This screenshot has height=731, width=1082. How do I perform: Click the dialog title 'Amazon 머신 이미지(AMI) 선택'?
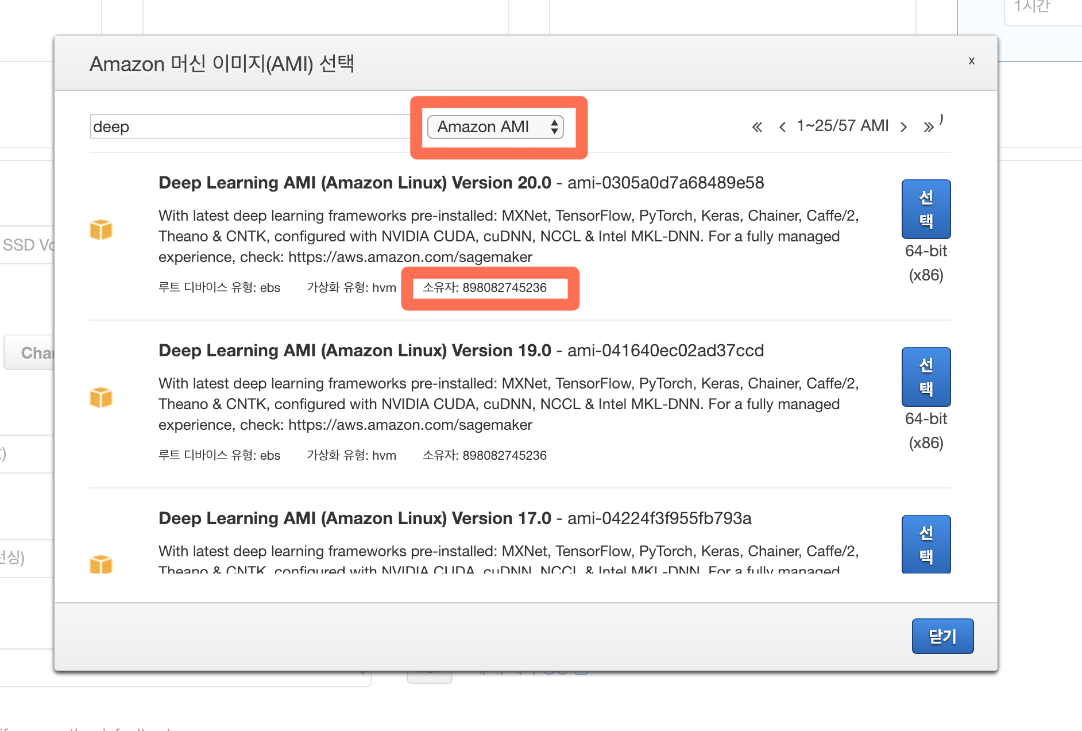coord(222,63)
